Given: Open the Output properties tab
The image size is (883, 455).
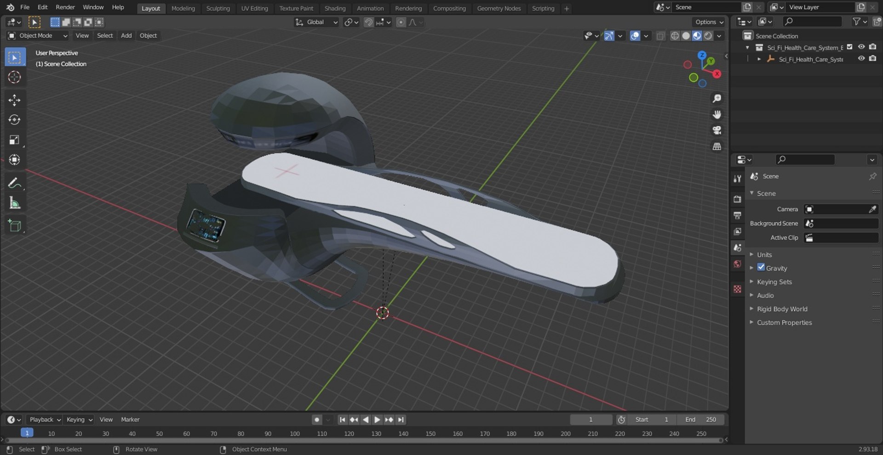Looking at the screenshot, I should [x=737, y=215].
